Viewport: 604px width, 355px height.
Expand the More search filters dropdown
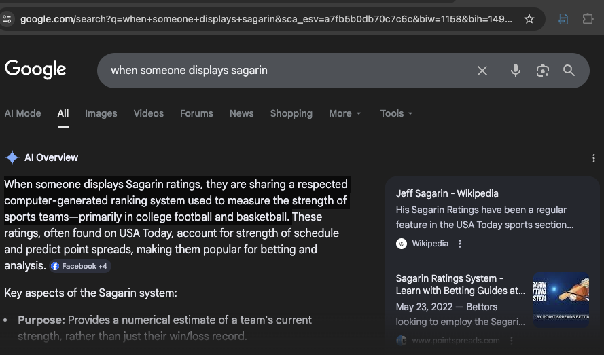(345, 113)
